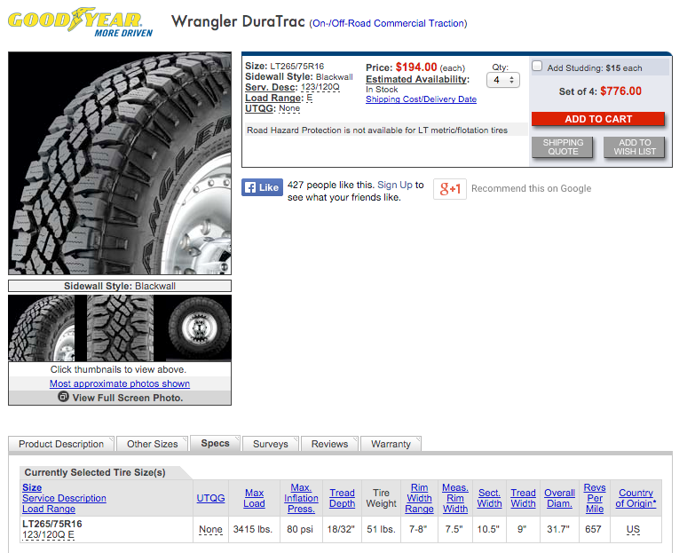Viewport: 695px width, 553px height.
Task: Click the $194.00 each price
Action: point(416,67)
